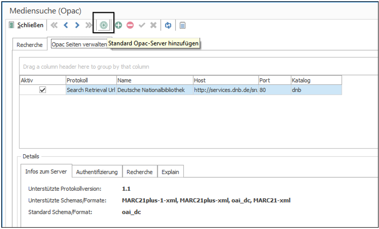Go to previous record arrow
Image resolution: width=379 pixels, height=229 pixels.
point(66,25)
